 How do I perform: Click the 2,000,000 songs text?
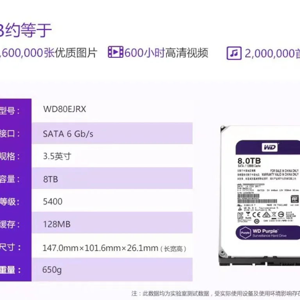(x=272, y=54)
